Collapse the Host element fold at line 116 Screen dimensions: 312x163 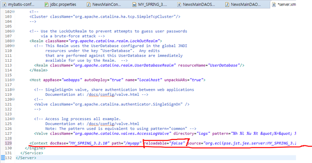click(x=13, y=80)
